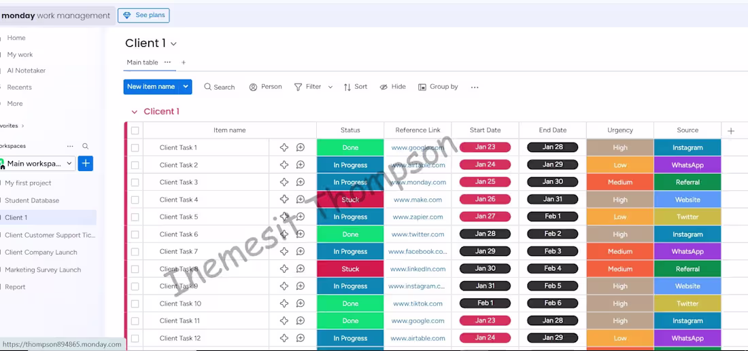Open Student Database board
This screenshot has width=748, height=351.
point(32,200)
